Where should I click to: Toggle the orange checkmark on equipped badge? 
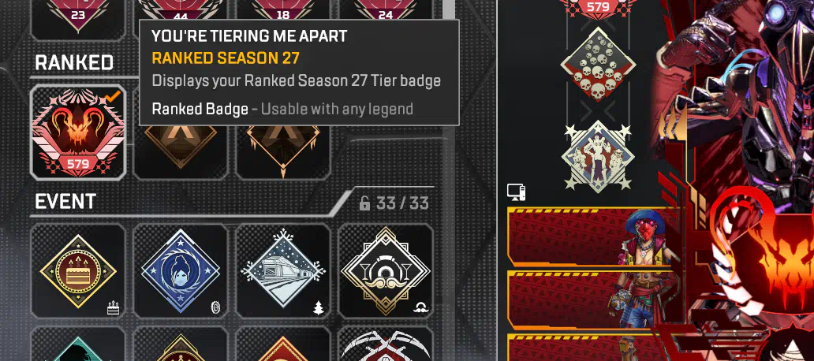click(x=113, y=95)
